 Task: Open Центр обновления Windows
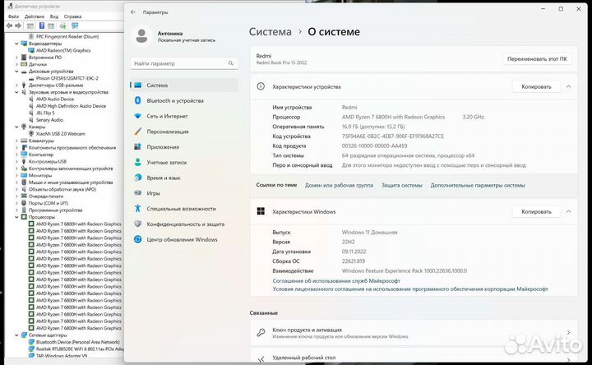pos(184,240)
